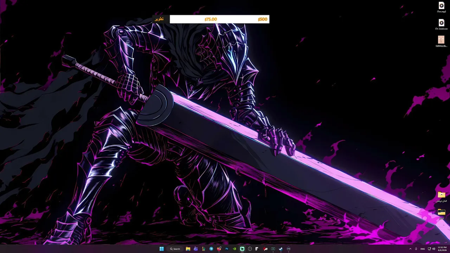Open MSI Center from the taskbar

265,249
